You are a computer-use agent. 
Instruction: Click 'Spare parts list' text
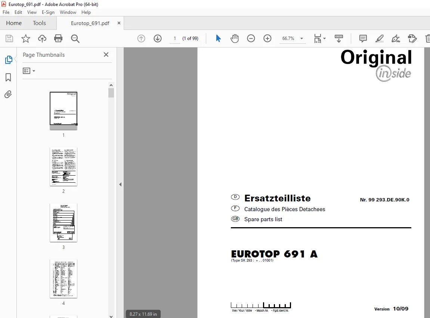[263, 219]
